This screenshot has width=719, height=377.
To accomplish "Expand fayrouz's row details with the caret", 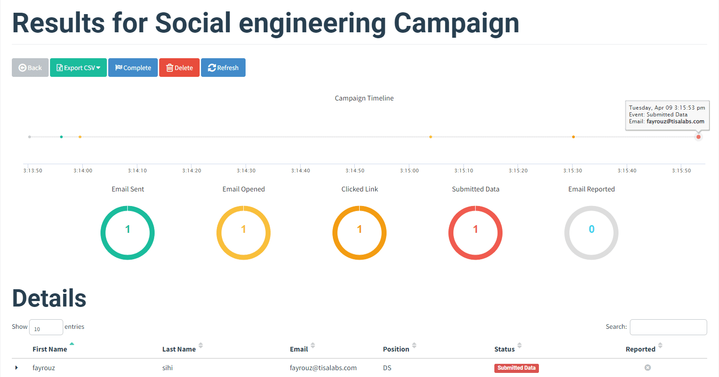I will click(17, 367).
